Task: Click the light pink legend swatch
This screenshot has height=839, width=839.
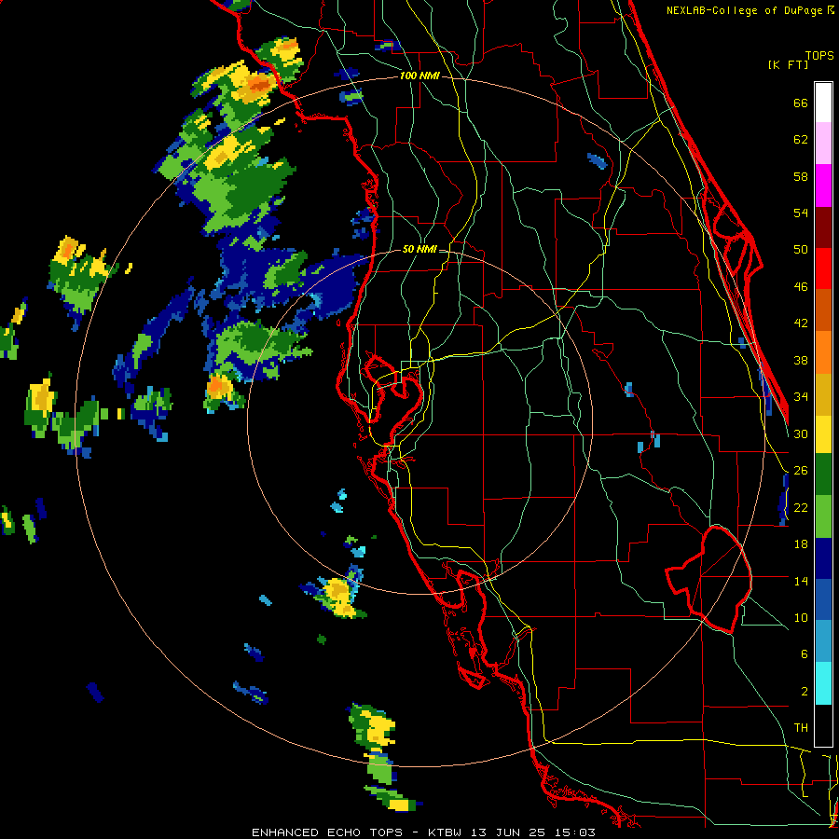Action: [x=823, y=144]
